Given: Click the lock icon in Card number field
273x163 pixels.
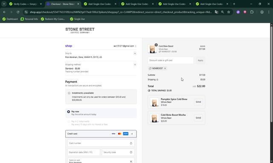Looking at the screenshot, I should 131,143.
